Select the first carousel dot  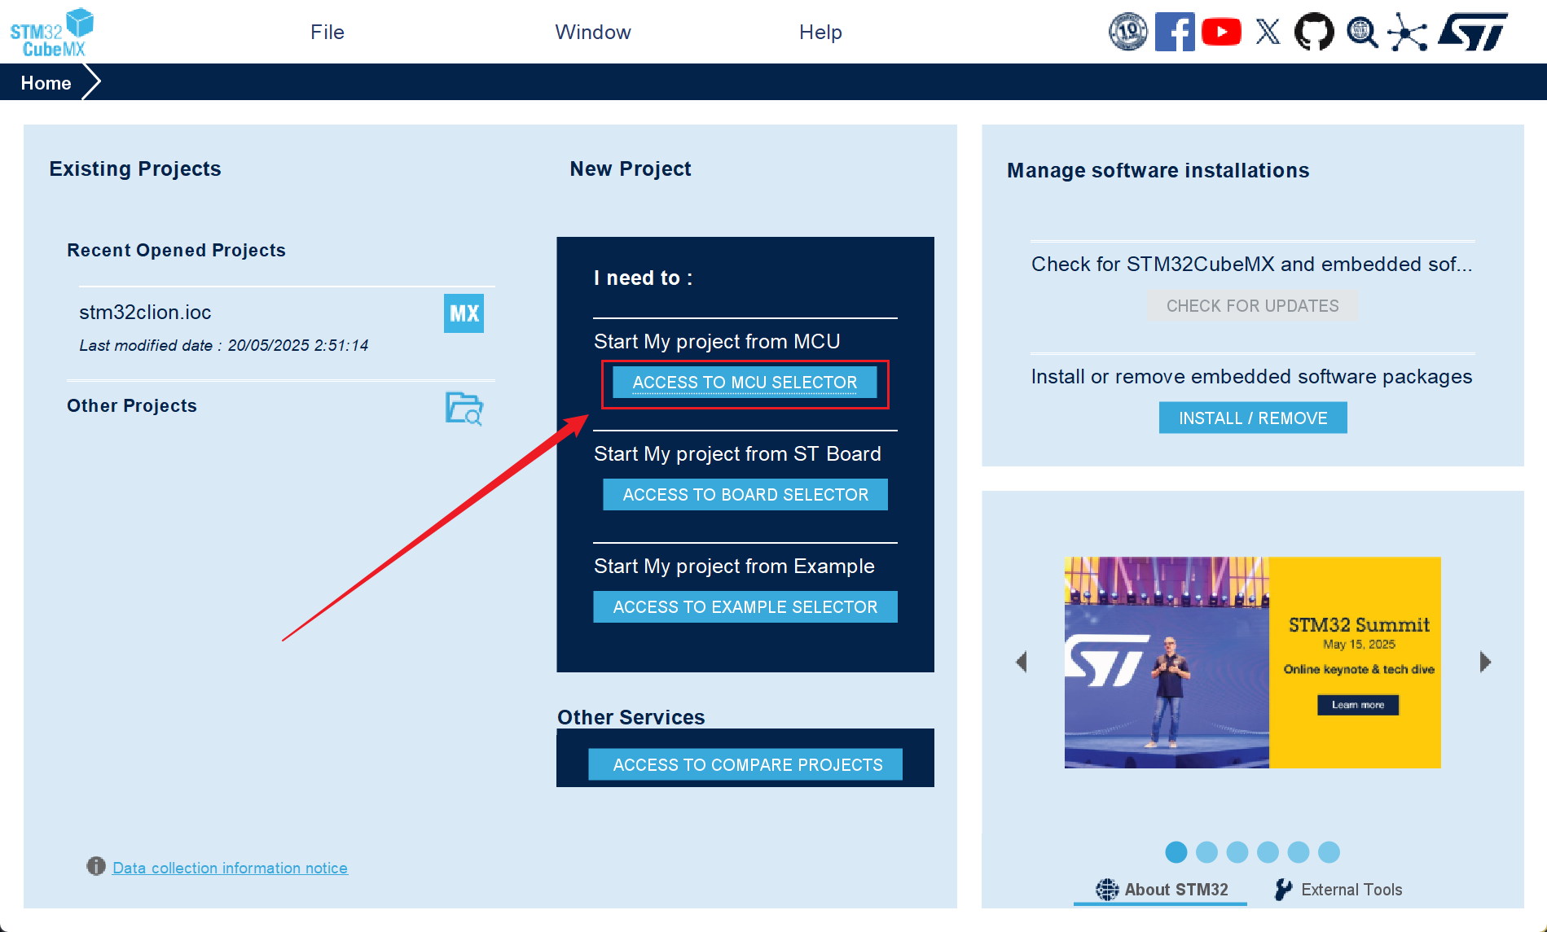(1176, 852)
